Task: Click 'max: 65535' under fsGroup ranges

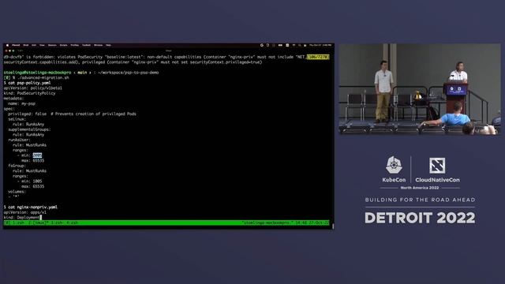Action: (33, 186)
